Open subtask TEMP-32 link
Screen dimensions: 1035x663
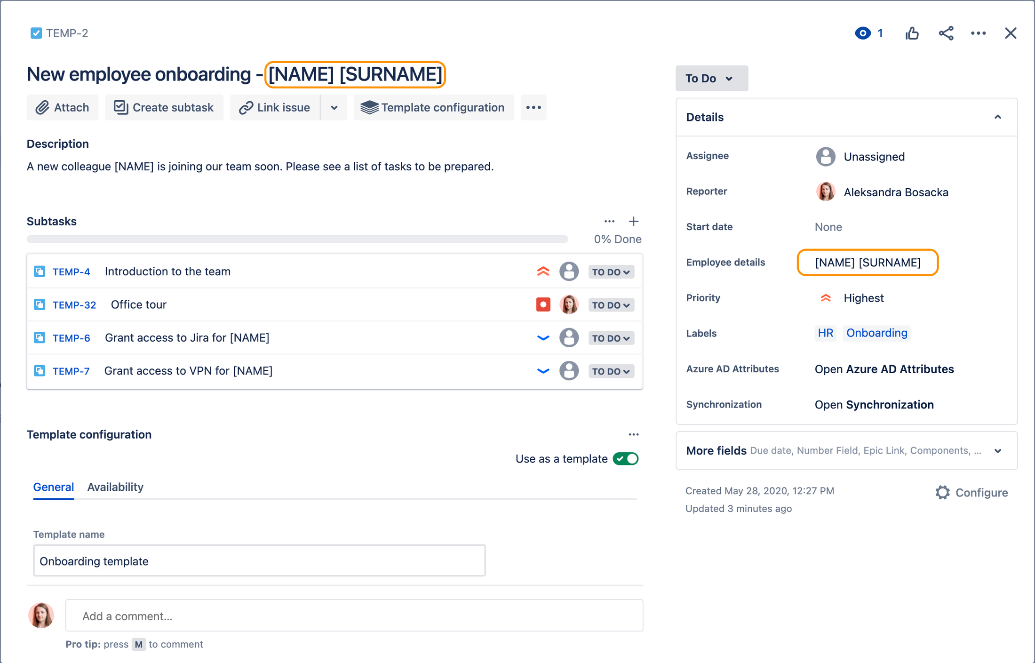74,304
